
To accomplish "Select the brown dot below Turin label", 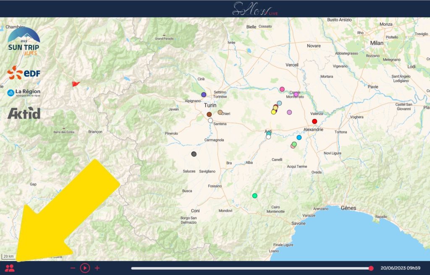I will (209, 114).
